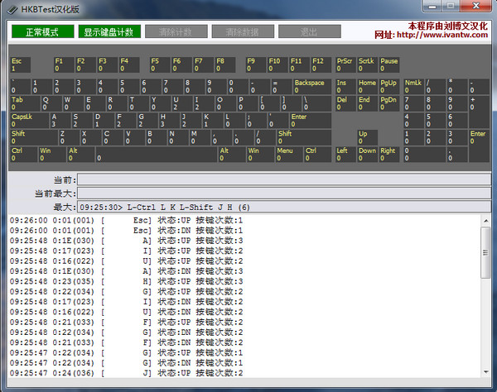Click the Tab key tile
497x392 pixels.
tap(22, 103)
